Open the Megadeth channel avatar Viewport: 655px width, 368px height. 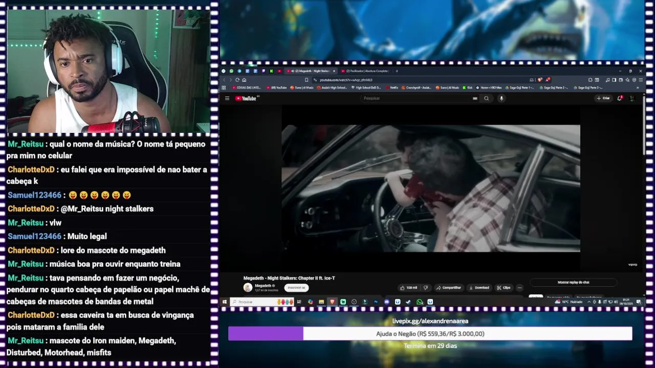click(x=248, y=288)
